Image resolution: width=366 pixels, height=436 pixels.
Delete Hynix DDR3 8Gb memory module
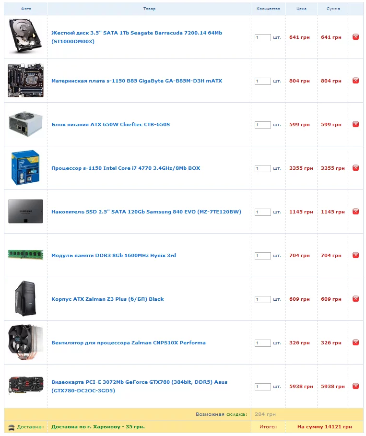point(356,255)
